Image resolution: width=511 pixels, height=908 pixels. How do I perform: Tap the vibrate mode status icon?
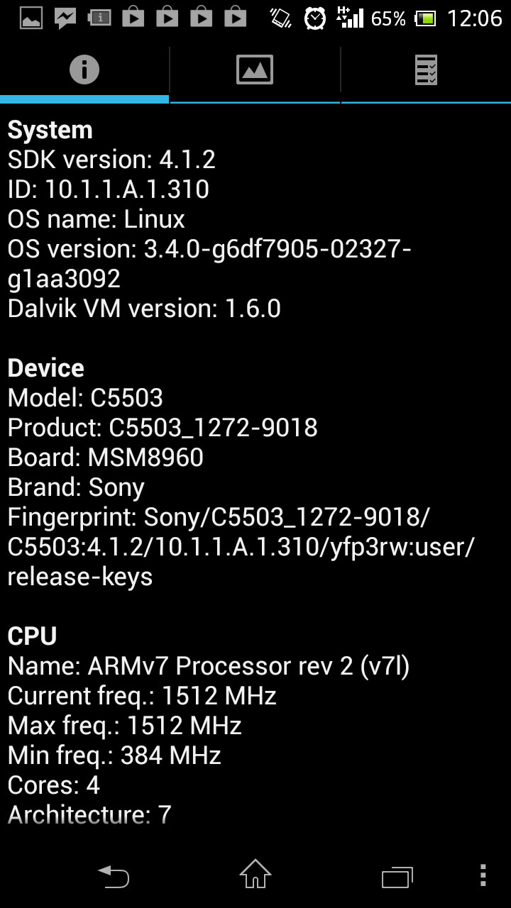281,18
